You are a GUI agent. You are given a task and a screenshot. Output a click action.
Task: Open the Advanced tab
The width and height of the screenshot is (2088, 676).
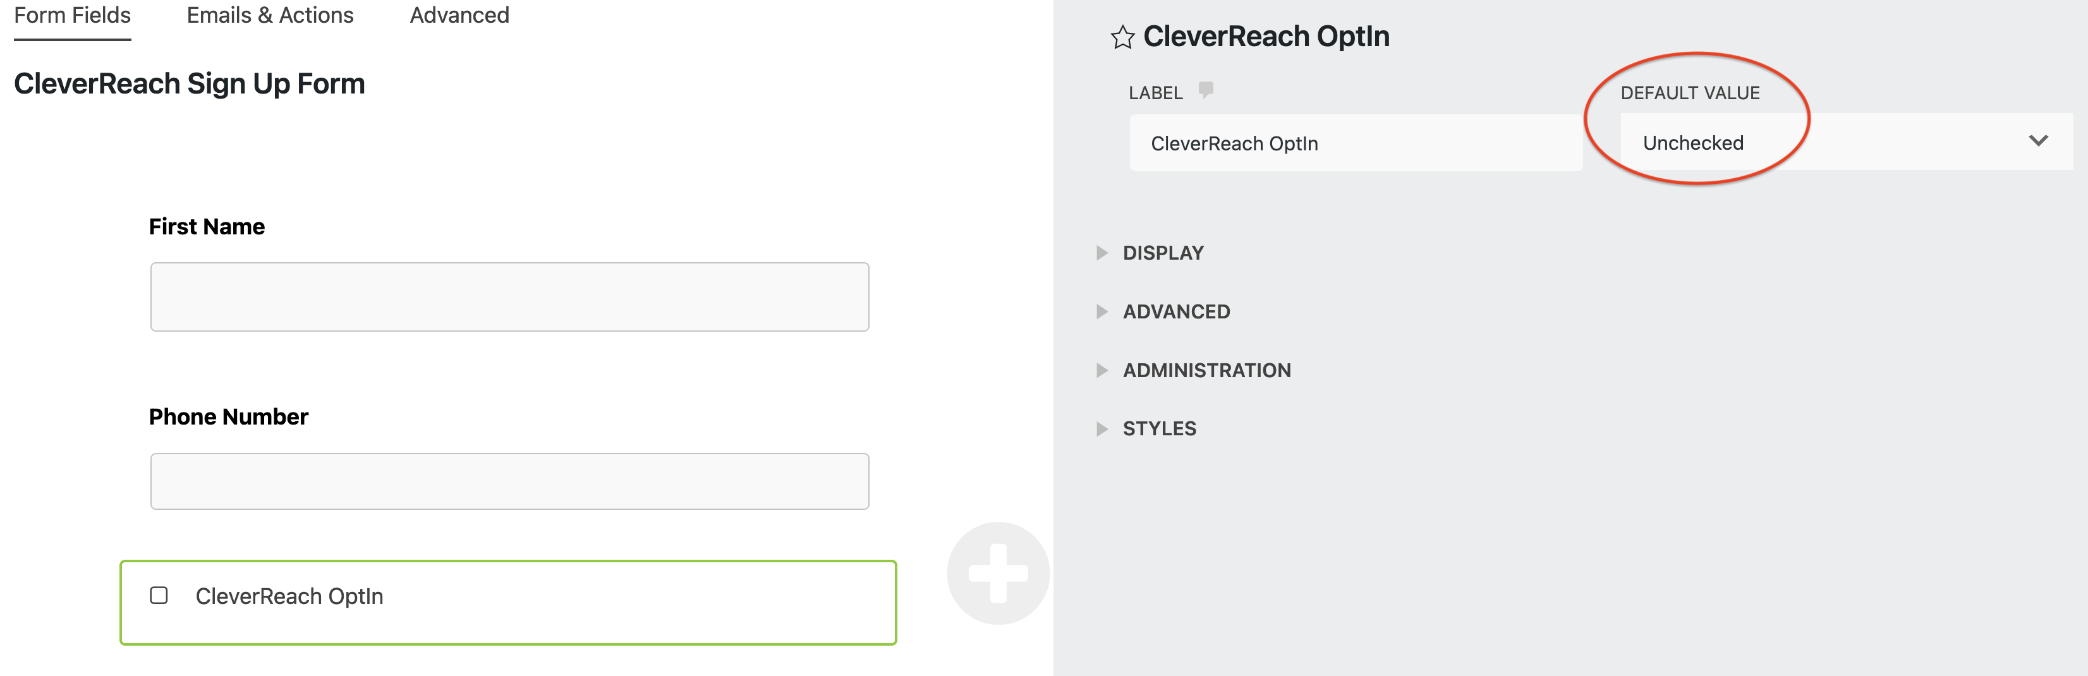[x=459, y=15]
